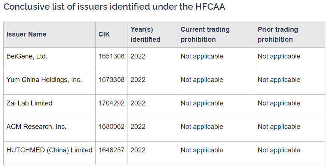Image resolution: width=328 pixels, height=168 pixels.
Task: Click ACM Research, Inc. issuer name
Action: [x=36, y=127]
